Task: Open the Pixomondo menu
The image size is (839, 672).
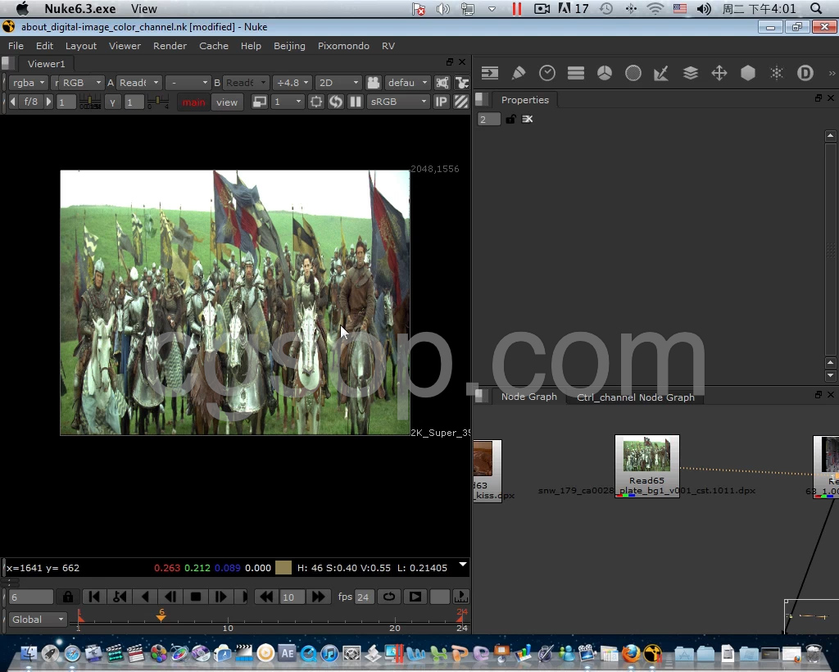Action: [343, 46]
